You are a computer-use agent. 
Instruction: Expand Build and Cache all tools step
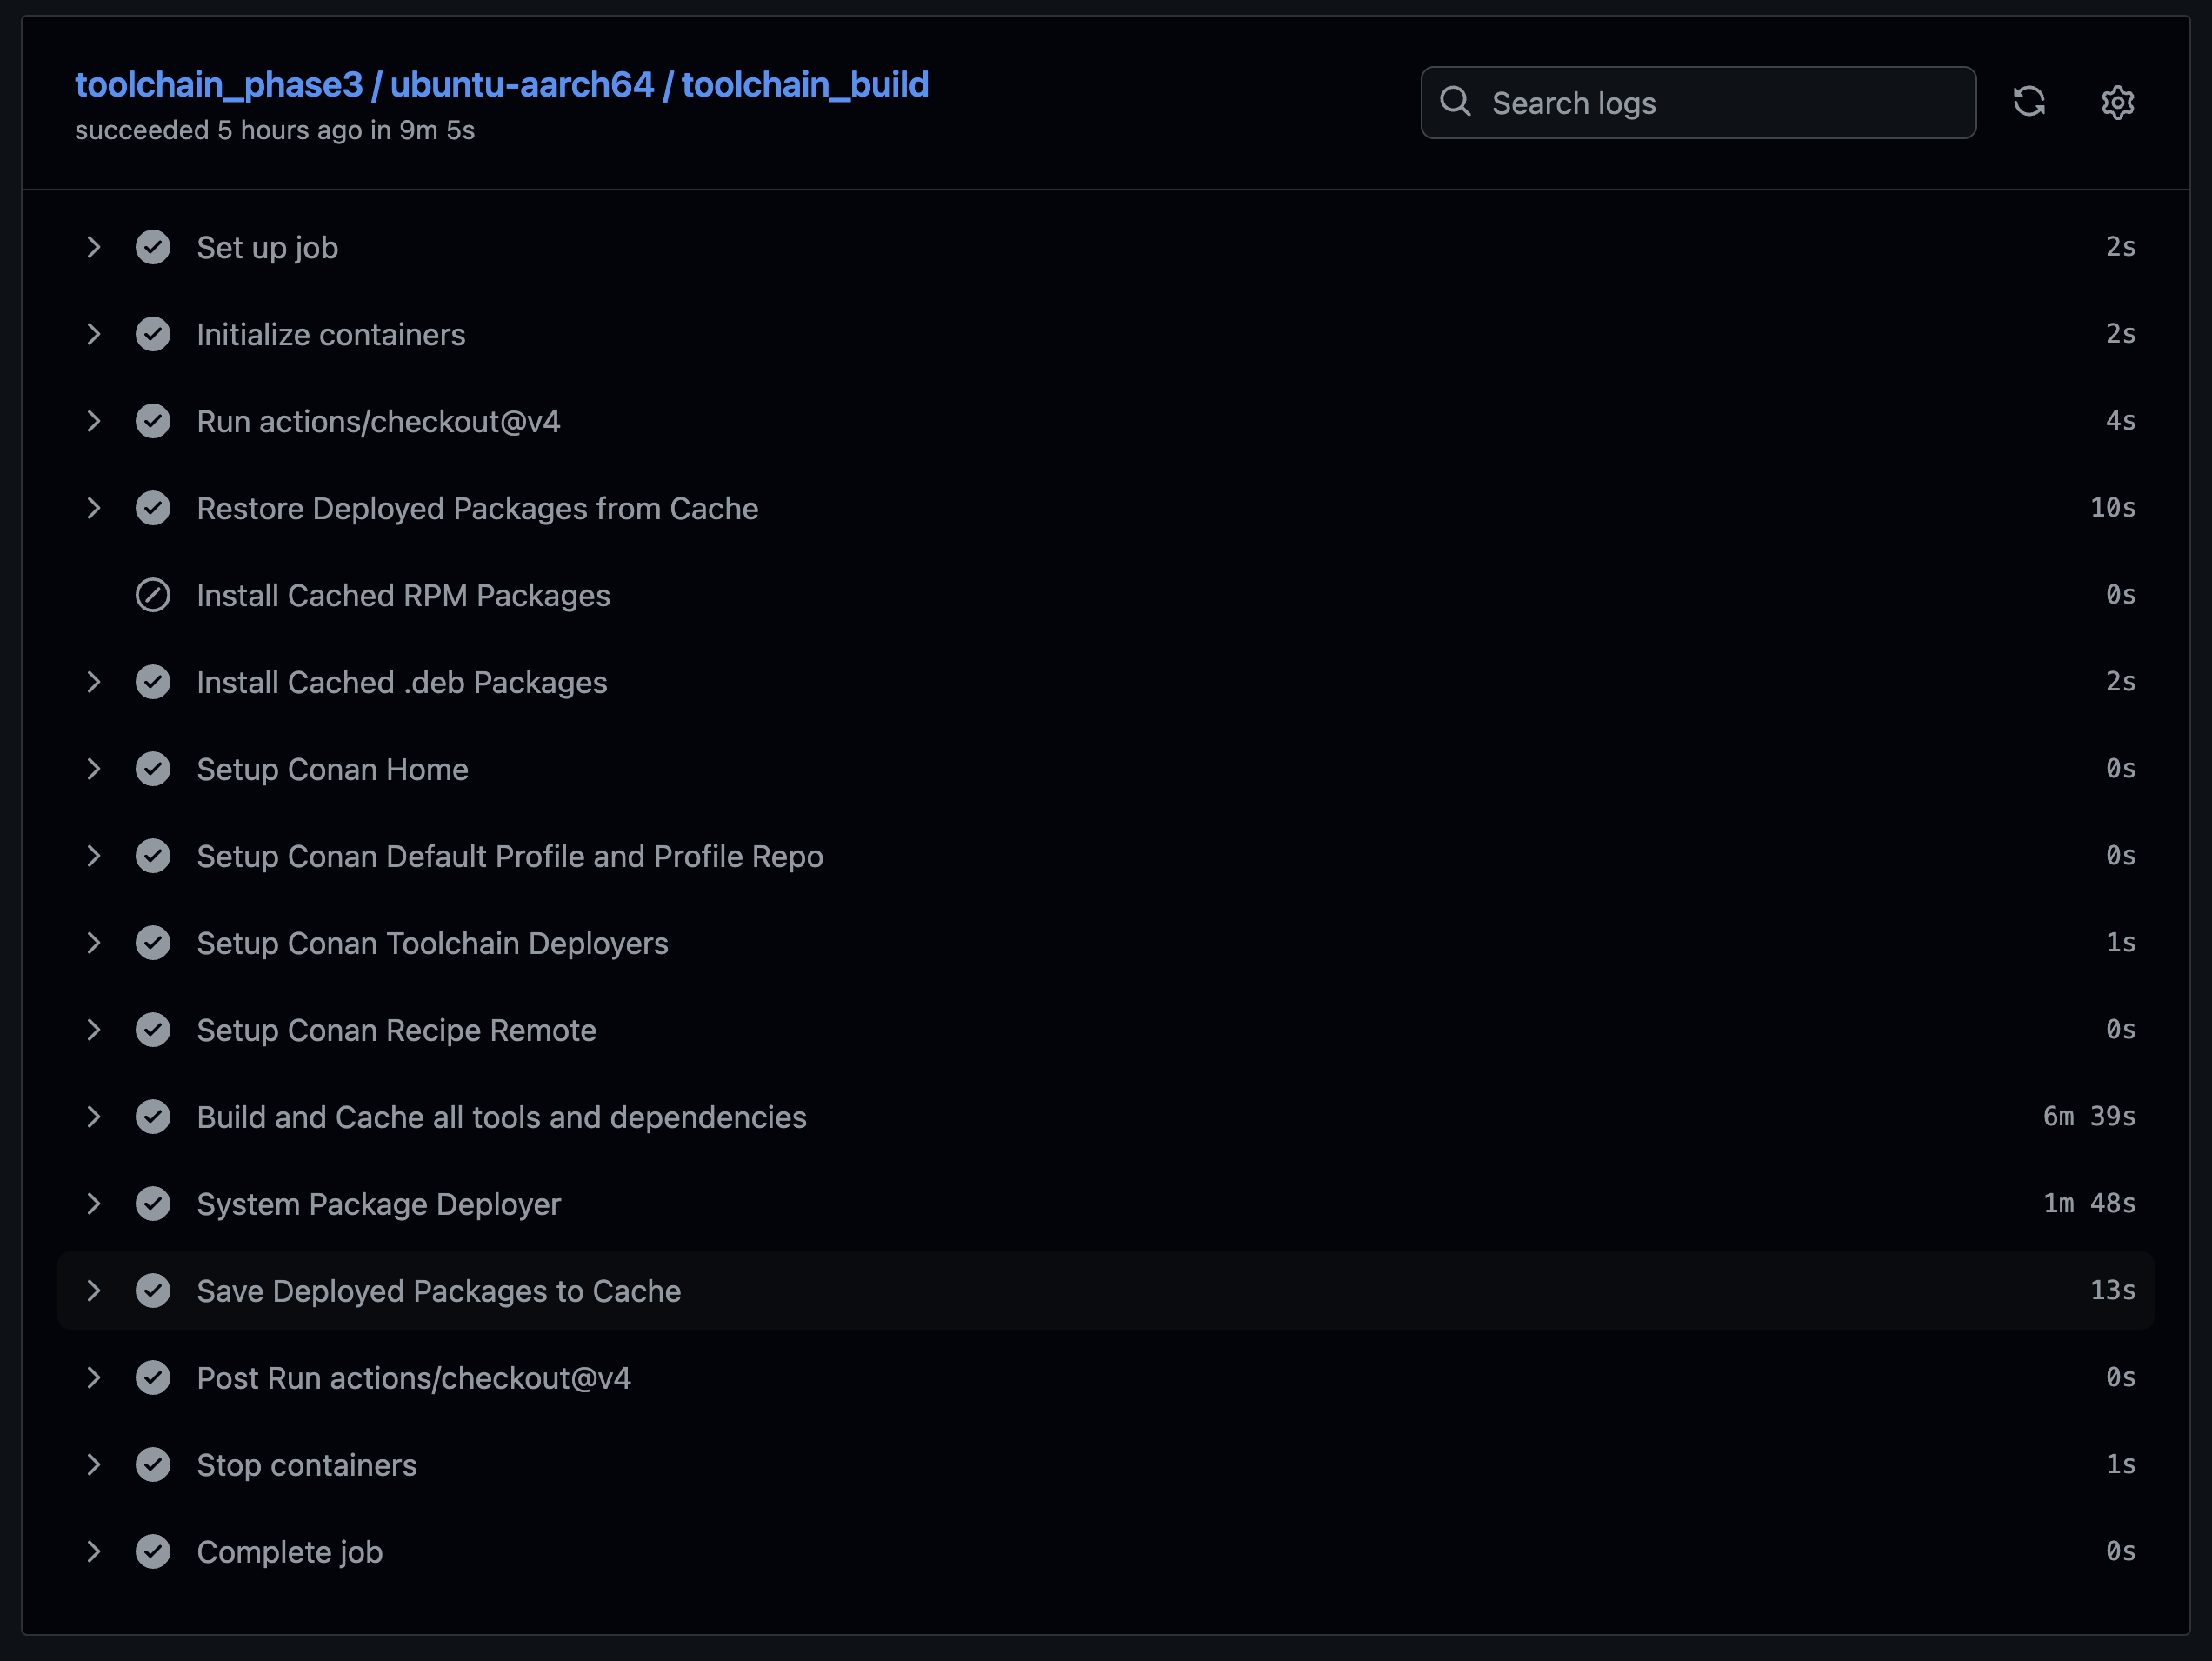[93, 1117]
